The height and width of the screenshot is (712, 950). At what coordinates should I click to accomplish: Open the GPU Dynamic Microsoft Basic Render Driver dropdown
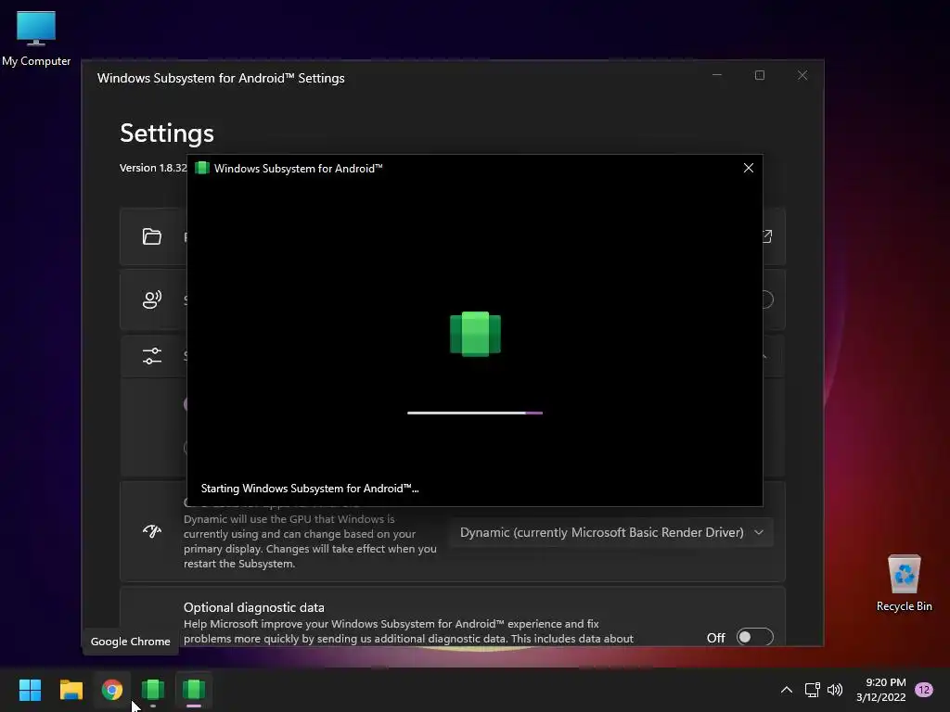coord(611,533)
